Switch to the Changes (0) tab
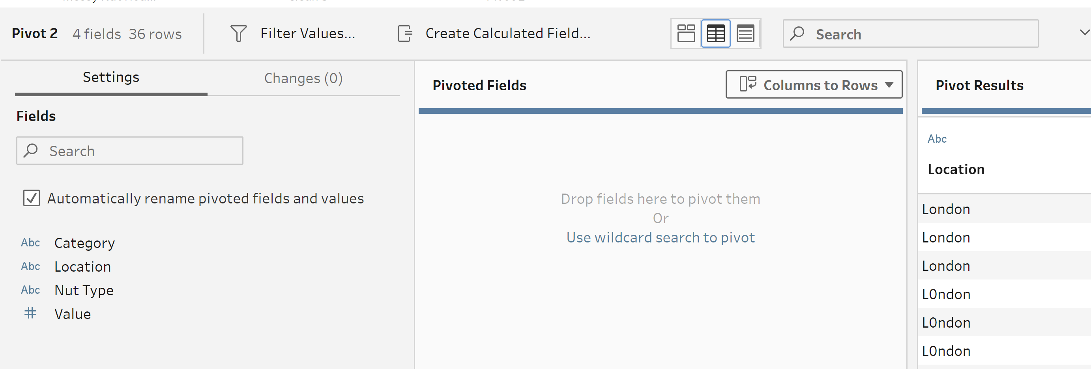The width and height of the screenshot is (1091, 369). tap(303, 78)
